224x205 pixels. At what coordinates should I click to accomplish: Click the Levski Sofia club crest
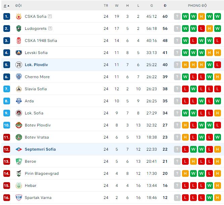pyautogui.click(x=19, y=53)
